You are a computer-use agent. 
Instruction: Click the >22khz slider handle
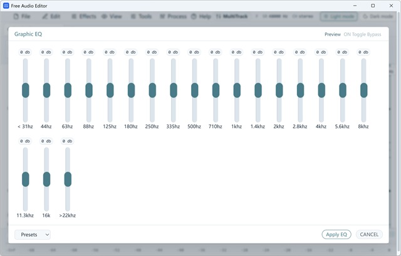tap(68, 179)
